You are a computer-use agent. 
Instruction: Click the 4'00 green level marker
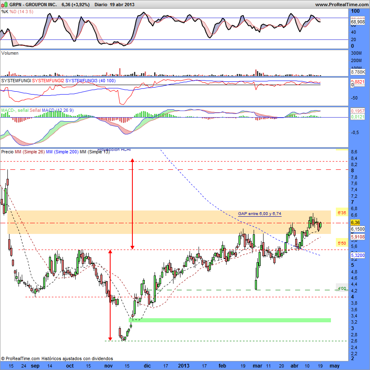(x=342, y=288)
